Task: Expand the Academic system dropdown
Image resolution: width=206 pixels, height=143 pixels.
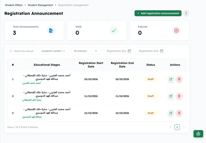Action: pyautogui.click(x=54, y=51)
